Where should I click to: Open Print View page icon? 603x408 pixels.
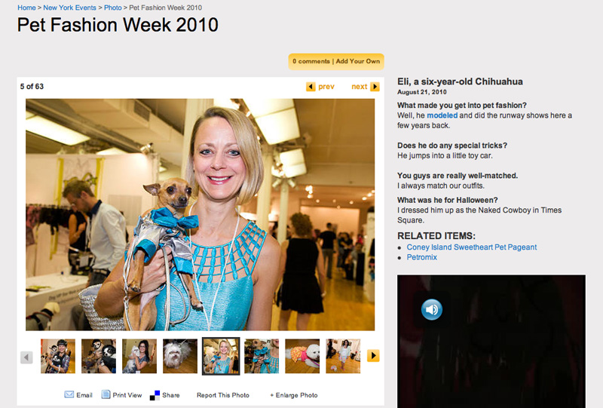coord(106,394)
